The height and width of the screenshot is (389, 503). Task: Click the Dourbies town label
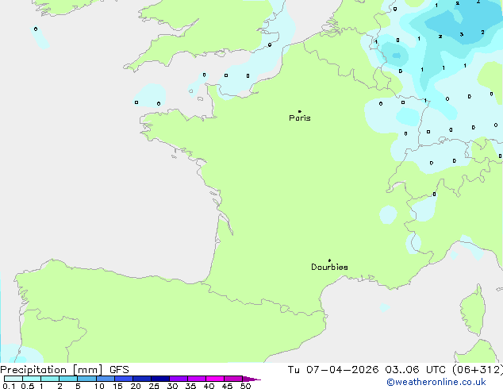pyautogui.click(x=329, y=267)
